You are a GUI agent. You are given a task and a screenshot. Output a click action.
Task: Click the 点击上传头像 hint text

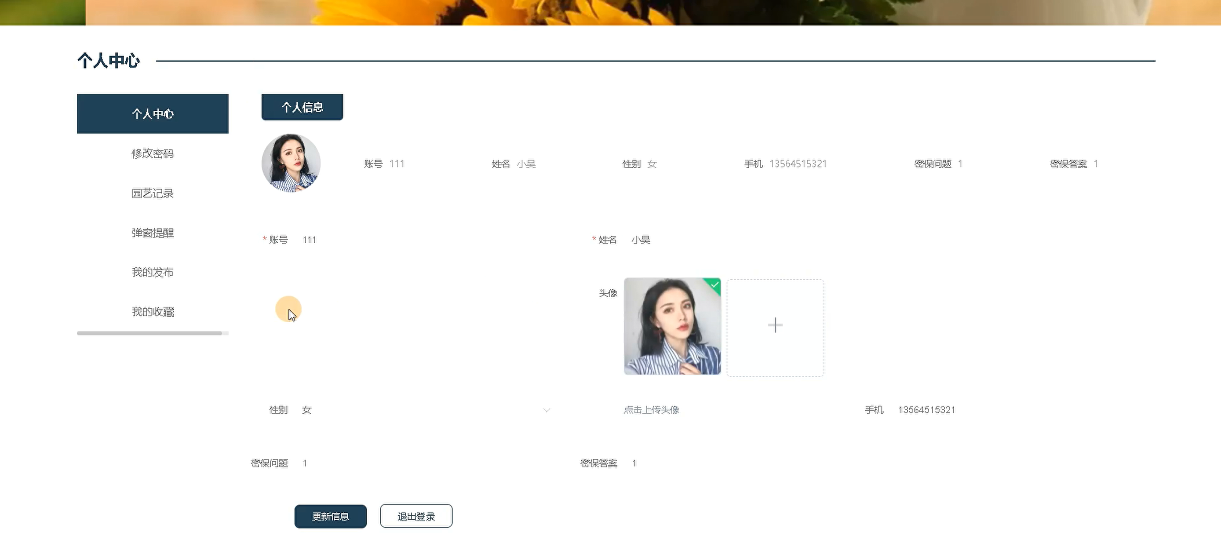(x=651, y=410)
